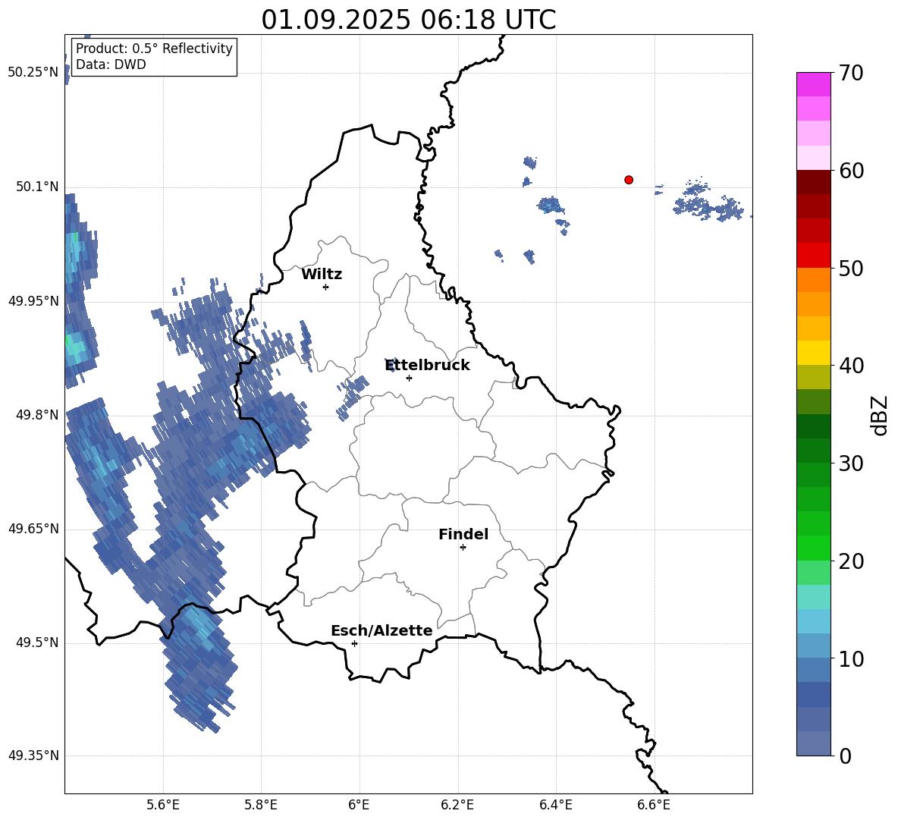
Task: Click the red radar site marker dot
Action: tap(629, 180)
